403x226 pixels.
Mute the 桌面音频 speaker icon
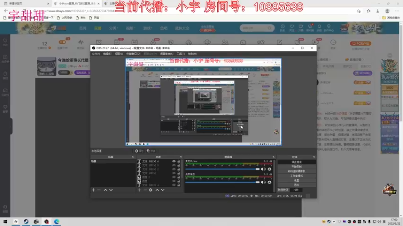(x=263, y=182)
